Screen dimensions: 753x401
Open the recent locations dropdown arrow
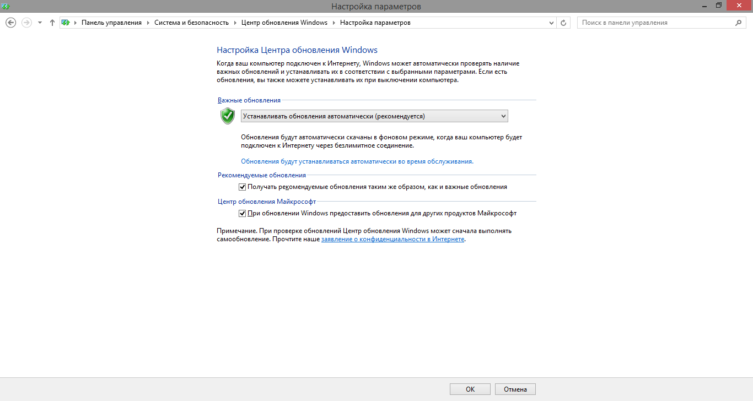[x=40, y=23]
